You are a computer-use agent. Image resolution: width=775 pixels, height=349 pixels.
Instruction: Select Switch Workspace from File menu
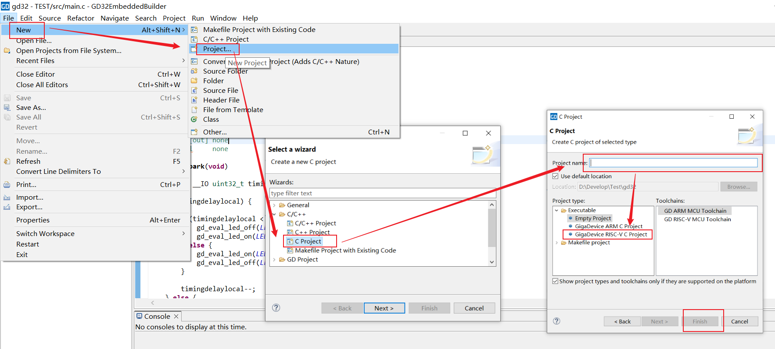(x=45, y=233)
